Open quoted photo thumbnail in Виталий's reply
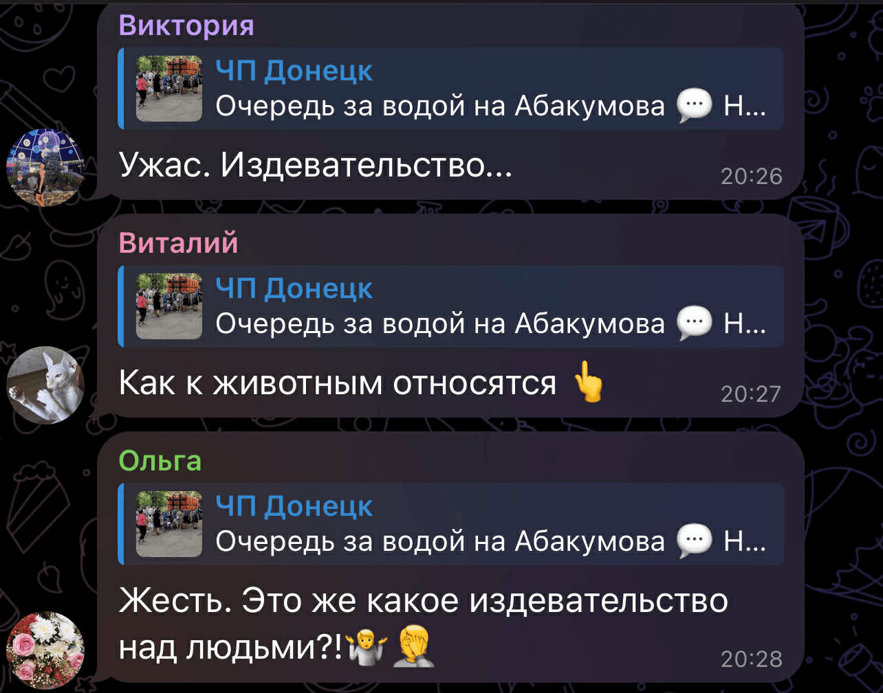883x693 pixels. click(x=169, y=306)
